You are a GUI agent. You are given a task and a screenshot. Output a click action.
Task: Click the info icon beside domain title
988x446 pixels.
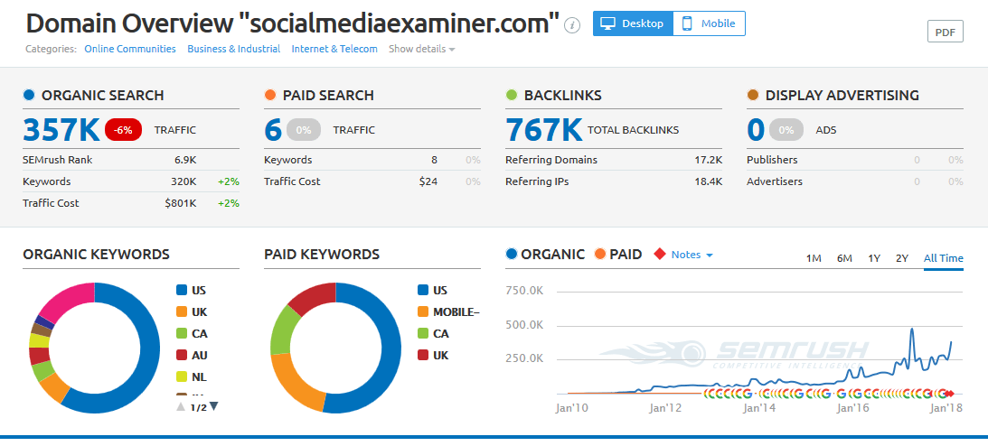pos(571,25)
